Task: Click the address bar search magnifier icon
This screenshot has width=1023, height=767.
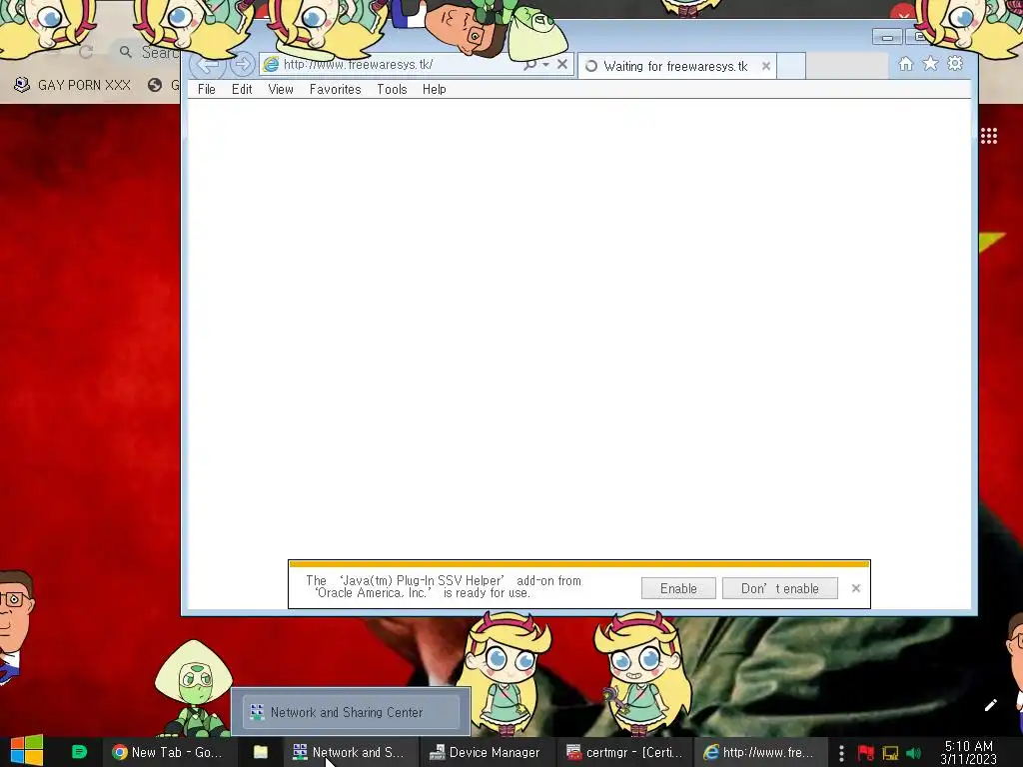Action: [x=529, y=64]
